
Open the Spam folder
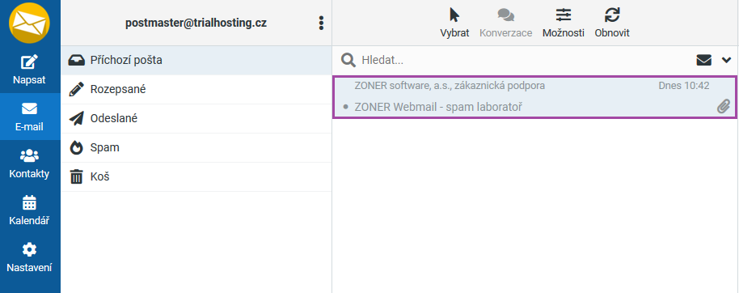(196, 147)
